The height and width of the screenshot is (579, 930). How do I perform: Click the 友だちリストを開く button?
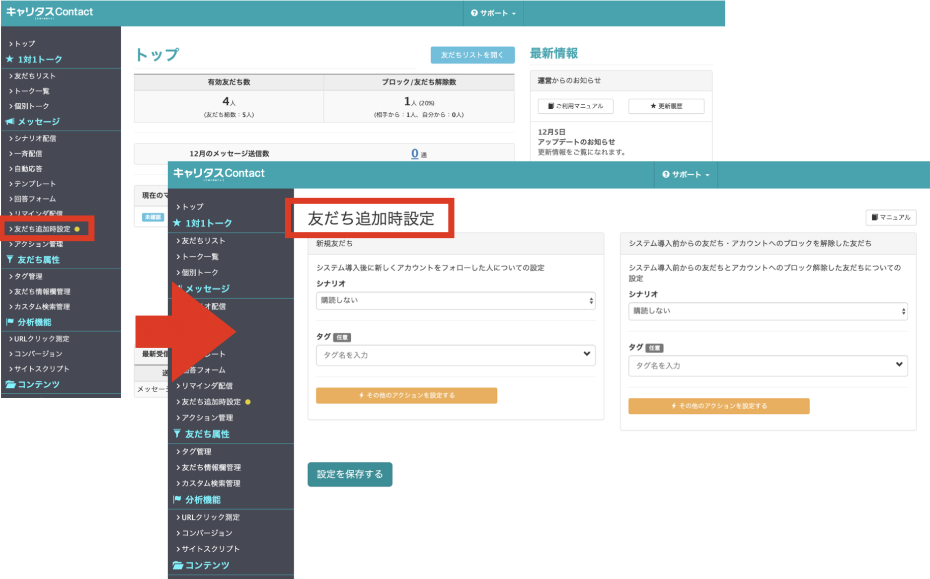point(472,55)
